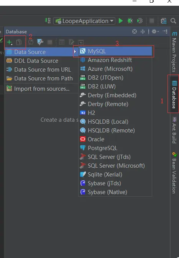This screenshot has width=179, height=258.
Task: Click the refresh synchronize icon in Database toolbar
Action: [31, 42]
